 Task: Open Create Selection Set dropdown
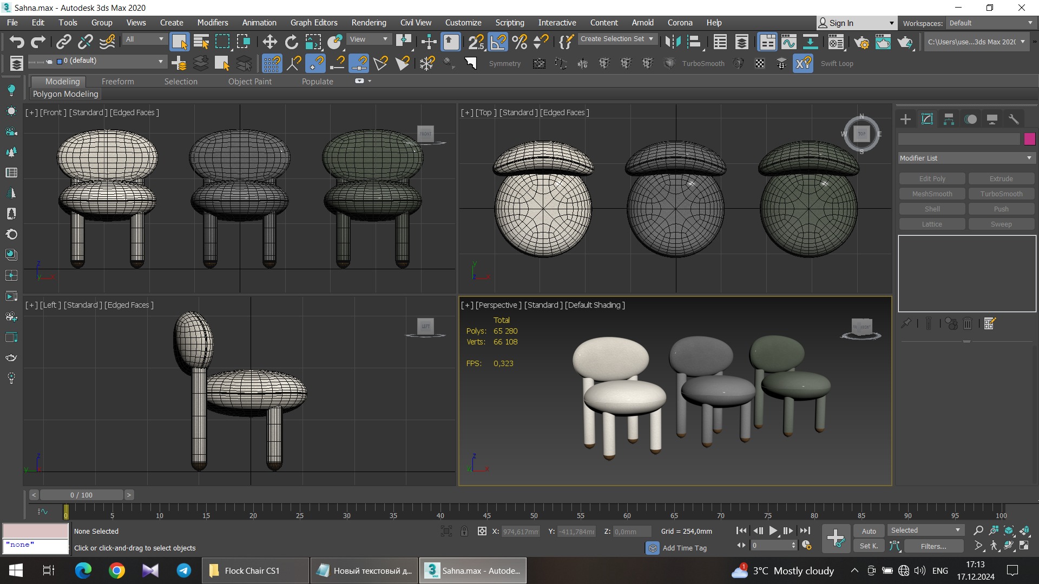617,39
